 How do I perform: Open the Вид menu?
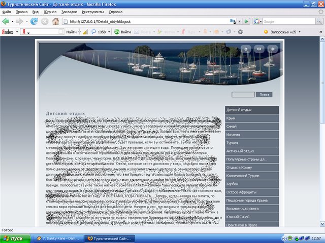pos(36,12)
